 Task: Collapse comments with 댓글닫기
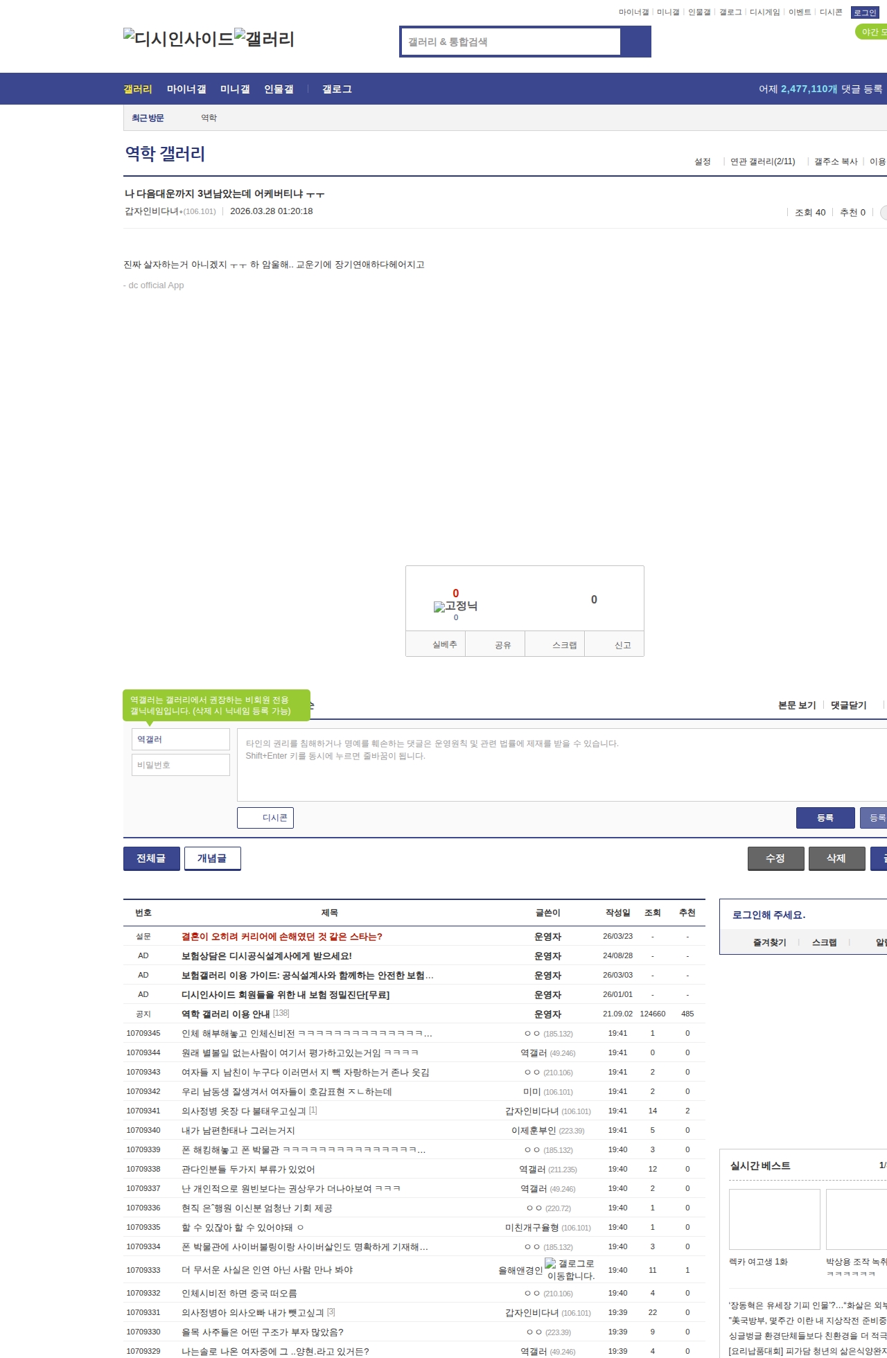(x=849, y=705)
